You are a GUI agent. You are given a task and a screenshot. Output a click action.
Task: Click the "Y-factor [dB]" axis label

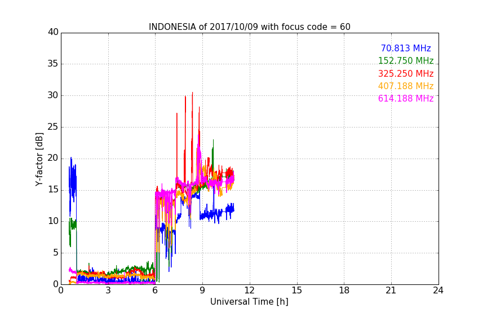pos(39,159)
